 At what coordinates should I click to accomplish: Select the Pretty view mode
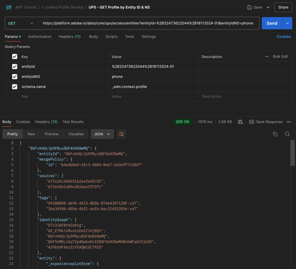coord(13,134)
